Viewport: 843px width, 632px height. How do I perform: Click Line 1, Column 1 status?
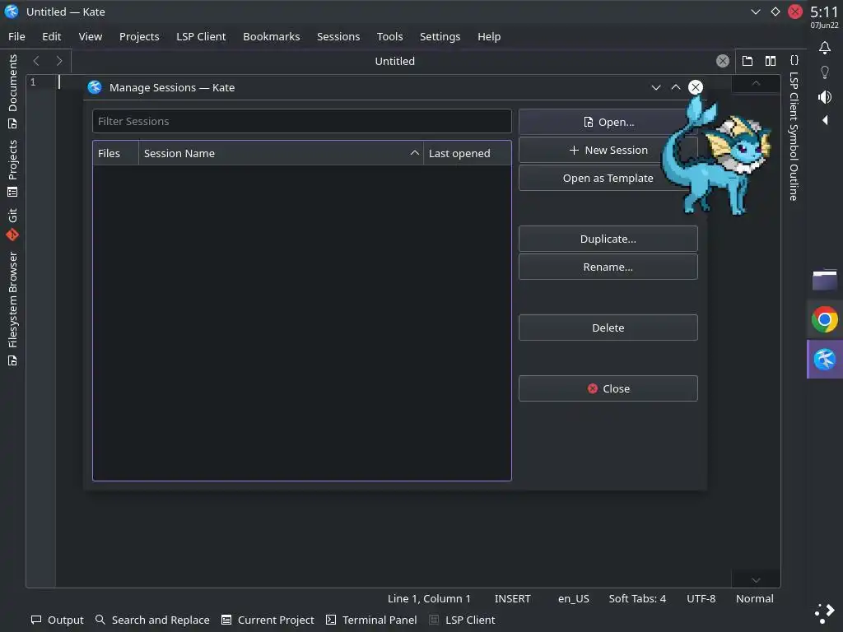click(429, 598)
